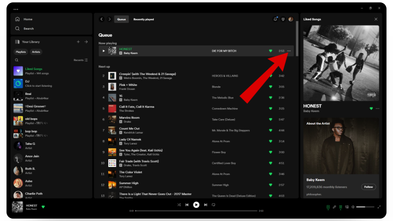Open Ruth B. artist page
The image size is (393, 221).
[51, 171]
